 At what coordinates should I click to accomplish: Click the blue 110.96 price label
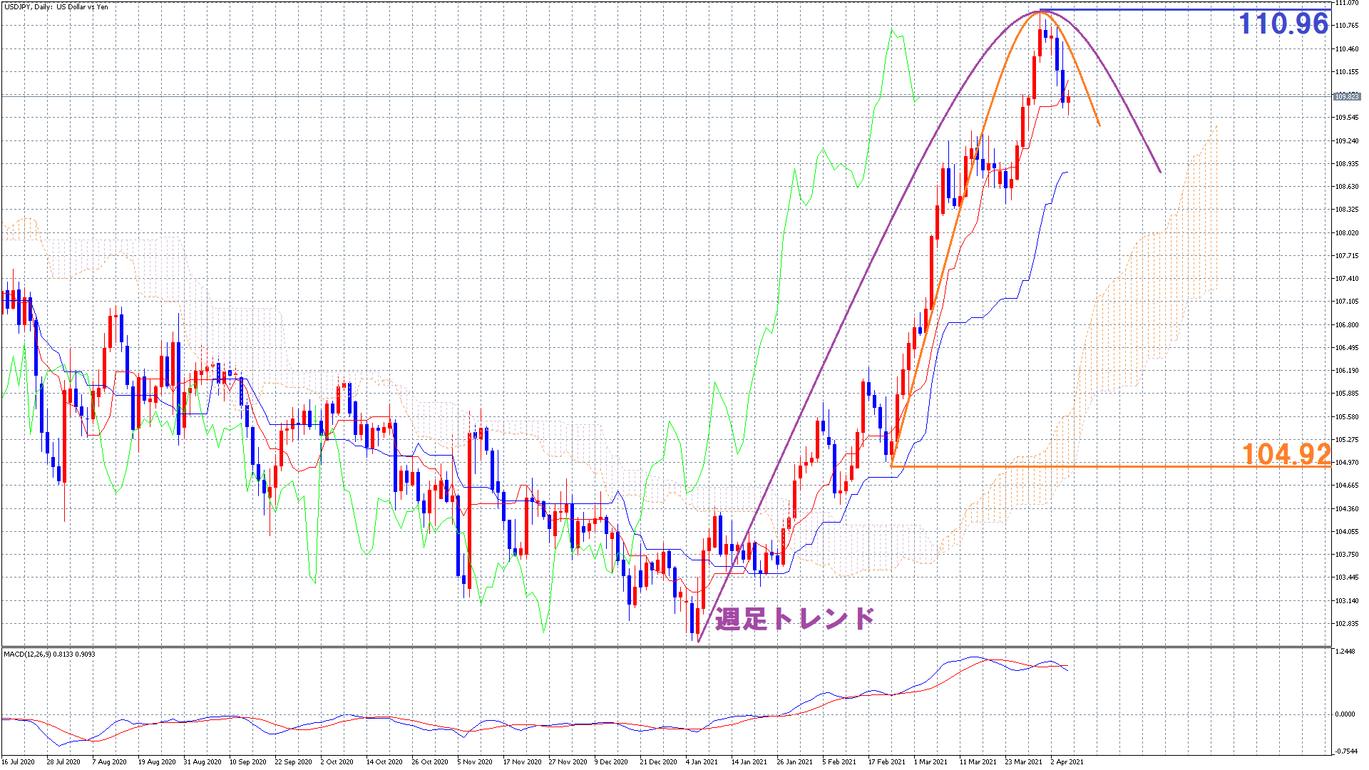[x=1283, y=24]
